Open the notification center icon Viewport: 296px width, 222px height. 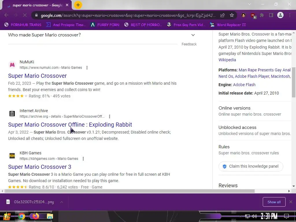click(286, 216)
